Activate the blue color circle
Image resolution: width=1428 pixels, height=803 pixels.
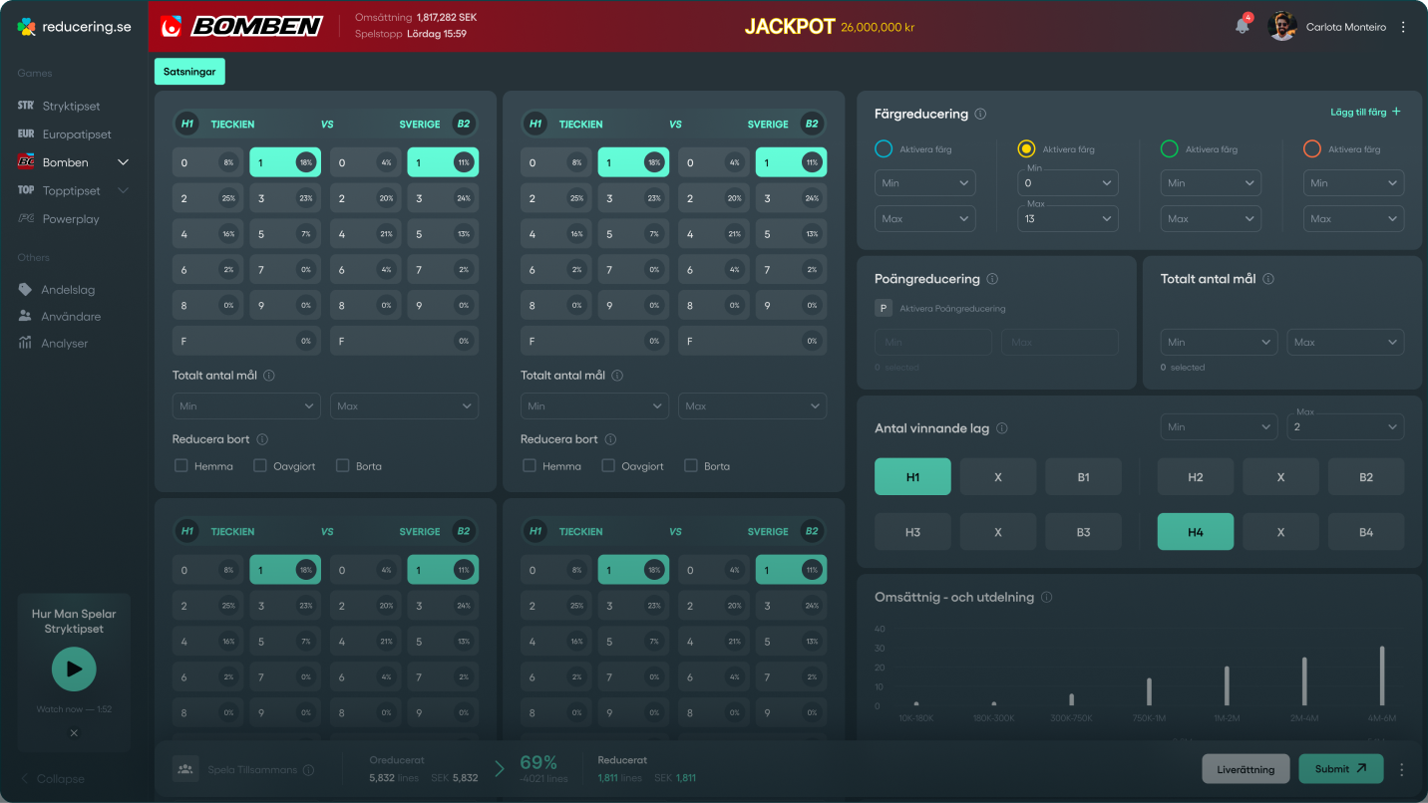click(884, 148)
